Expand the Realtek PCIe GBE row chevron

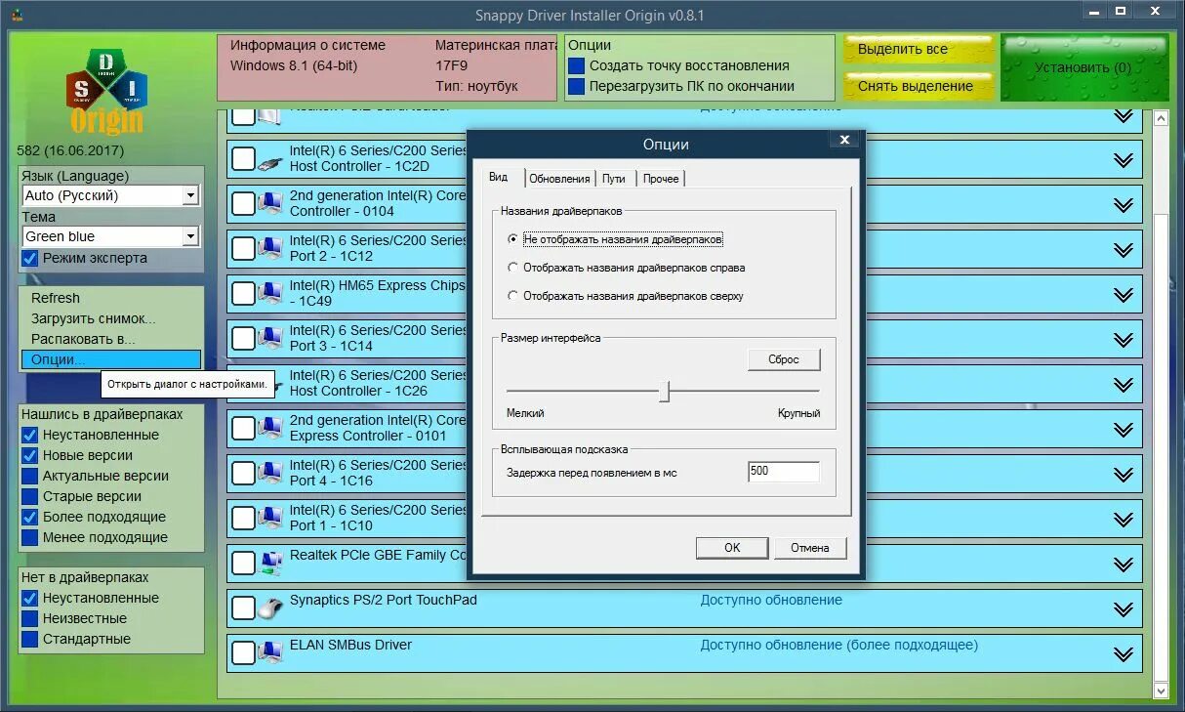[1124, 565]
